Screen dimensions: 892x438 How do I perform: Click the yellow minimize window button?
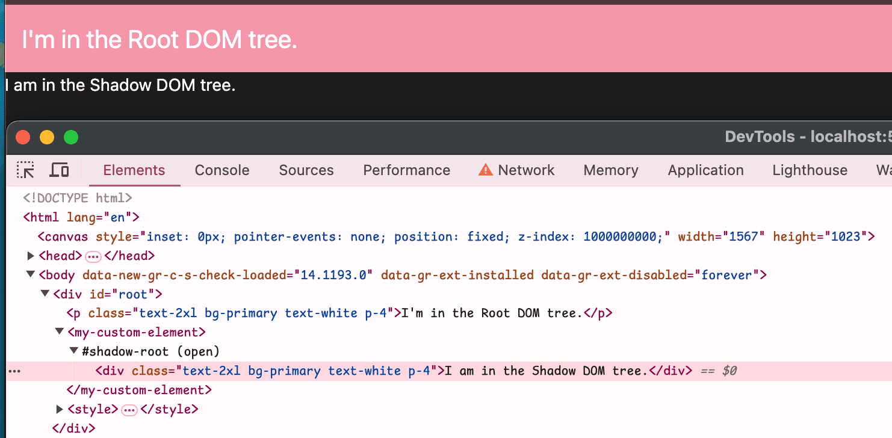tap(47, 137)
